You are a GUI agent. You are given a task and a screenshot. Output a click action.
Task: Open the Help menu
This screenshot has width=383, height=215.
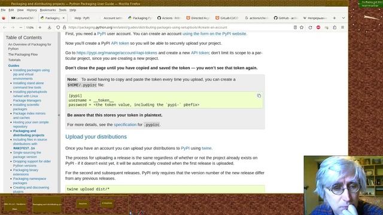(x=73, y=10)
